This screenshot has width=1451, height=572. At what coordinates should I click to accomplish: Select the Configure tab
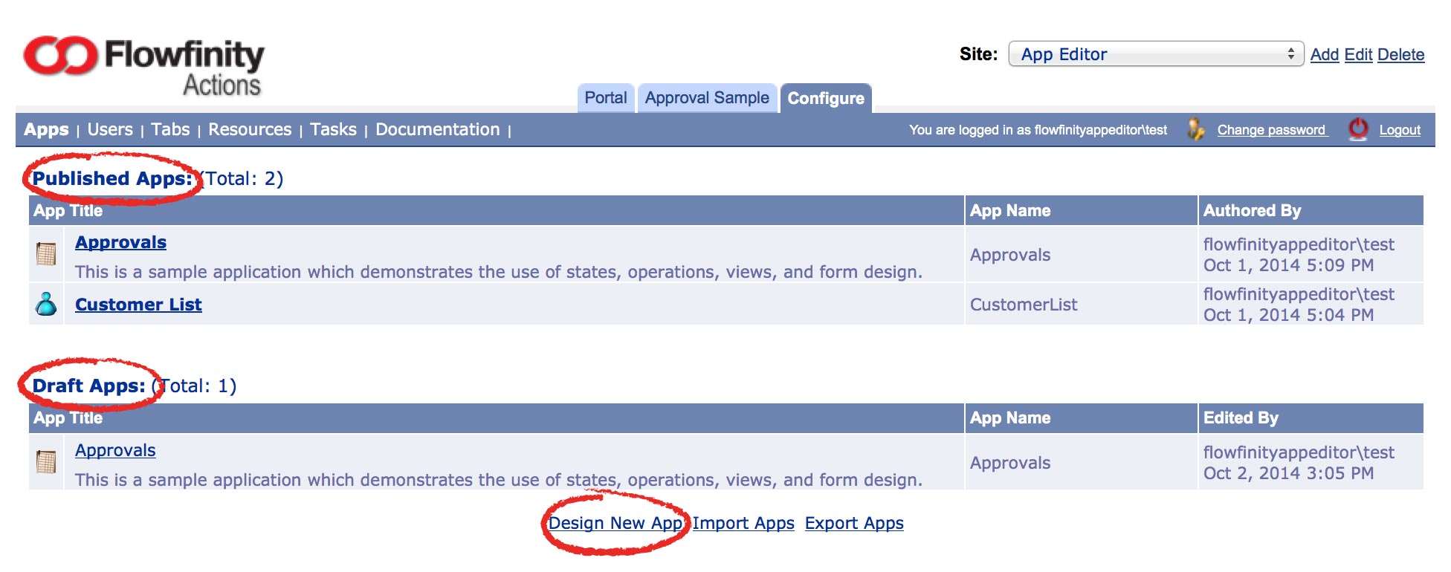pyautogui.click(x=826, y=98)
